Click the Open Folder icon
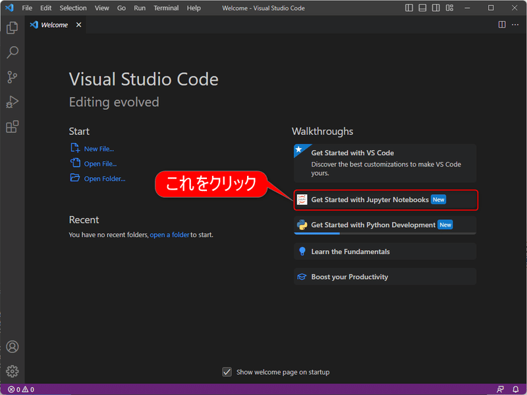Viewport: 527px width, 395px height. click(75, 177)
